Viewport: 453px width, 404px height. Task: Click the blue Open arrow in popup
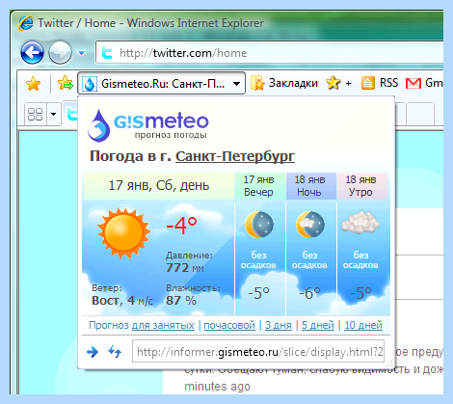(x=93, y=352)
